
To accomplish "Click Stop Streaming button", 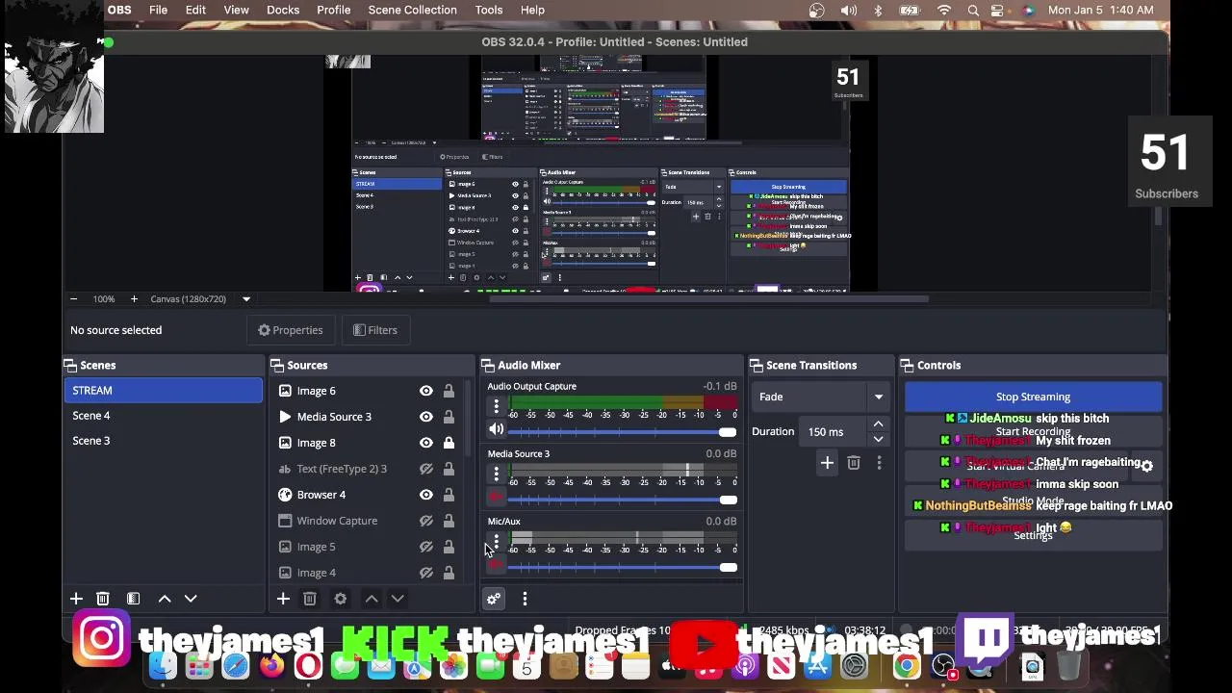I will [1033, 397].
